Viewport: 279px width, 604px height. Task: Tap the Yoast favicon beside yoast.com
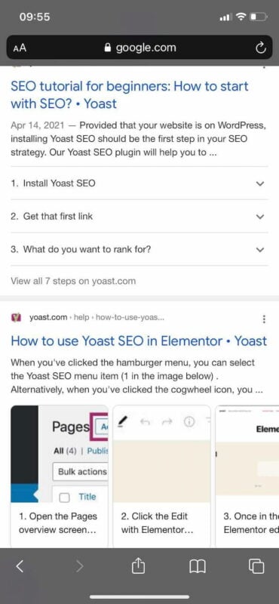click(16, 318)
